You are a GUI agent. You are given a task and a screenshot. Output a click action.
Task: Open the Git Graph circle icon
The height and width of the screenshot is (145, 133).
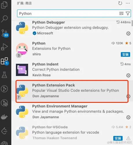[x=4, y=89]
